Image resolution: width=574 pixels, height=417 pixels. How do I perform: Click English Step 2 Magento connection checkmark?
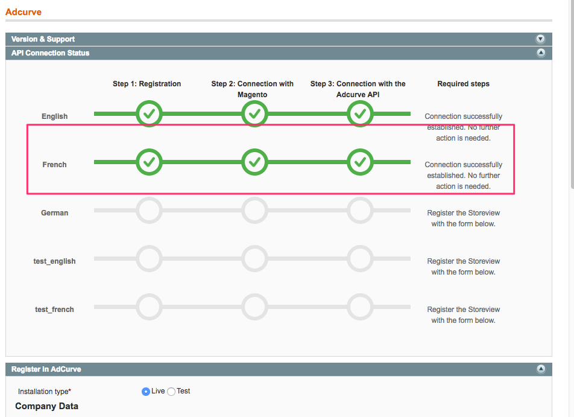tap(254, 113)
